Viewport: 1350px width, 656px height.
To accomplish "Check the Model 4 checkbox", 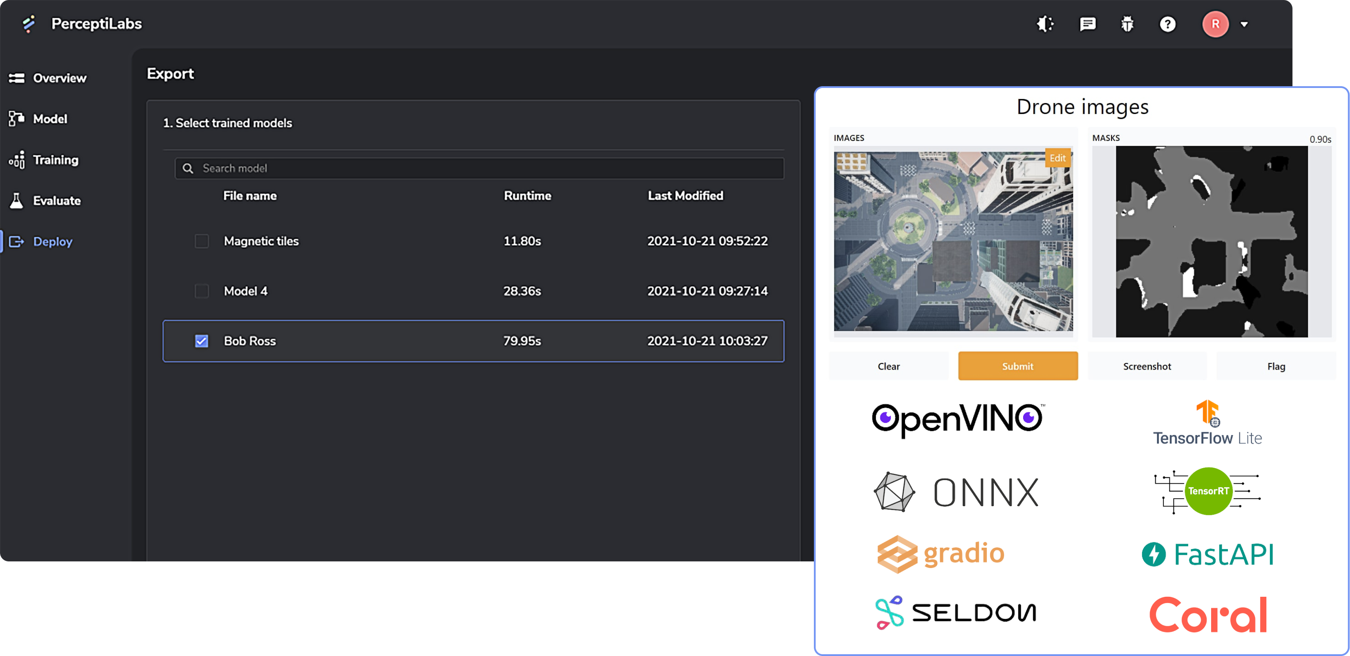I will pyautogui.click(x=202, y=290).
